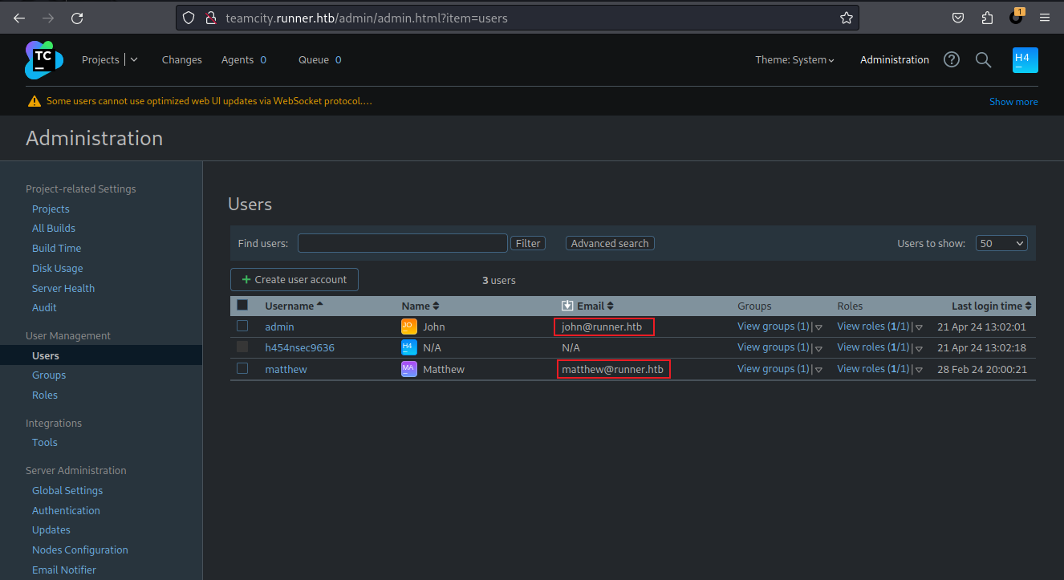Expand matthew's roles dropdown arrow
Image resolution: width=1064 pixels, height=580 pixels.
919,370
